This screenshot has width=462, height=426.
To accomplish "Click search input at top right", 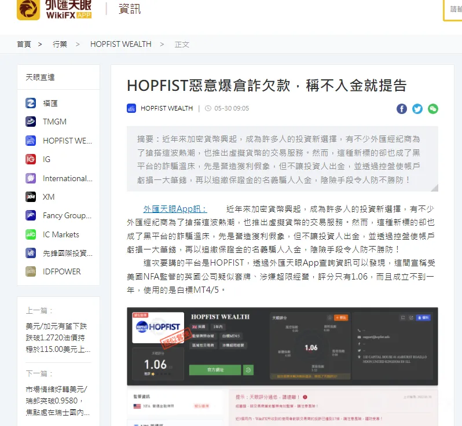I will coord(453,9).
